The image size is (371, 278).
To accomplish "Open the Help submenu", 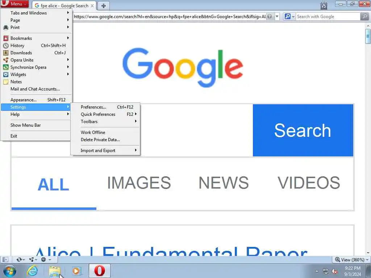I will [36, 114].
